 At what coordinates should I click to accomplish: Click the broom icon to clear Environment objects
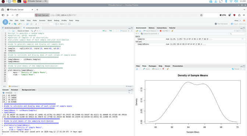click(x=172, y=31)
